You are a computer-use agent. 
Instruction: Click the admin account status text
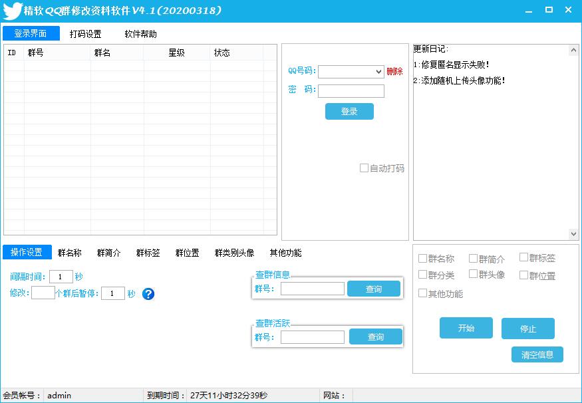point(59,396)
